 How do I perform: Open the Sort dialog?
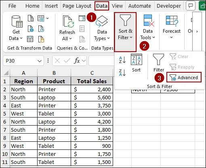point(136,63)
